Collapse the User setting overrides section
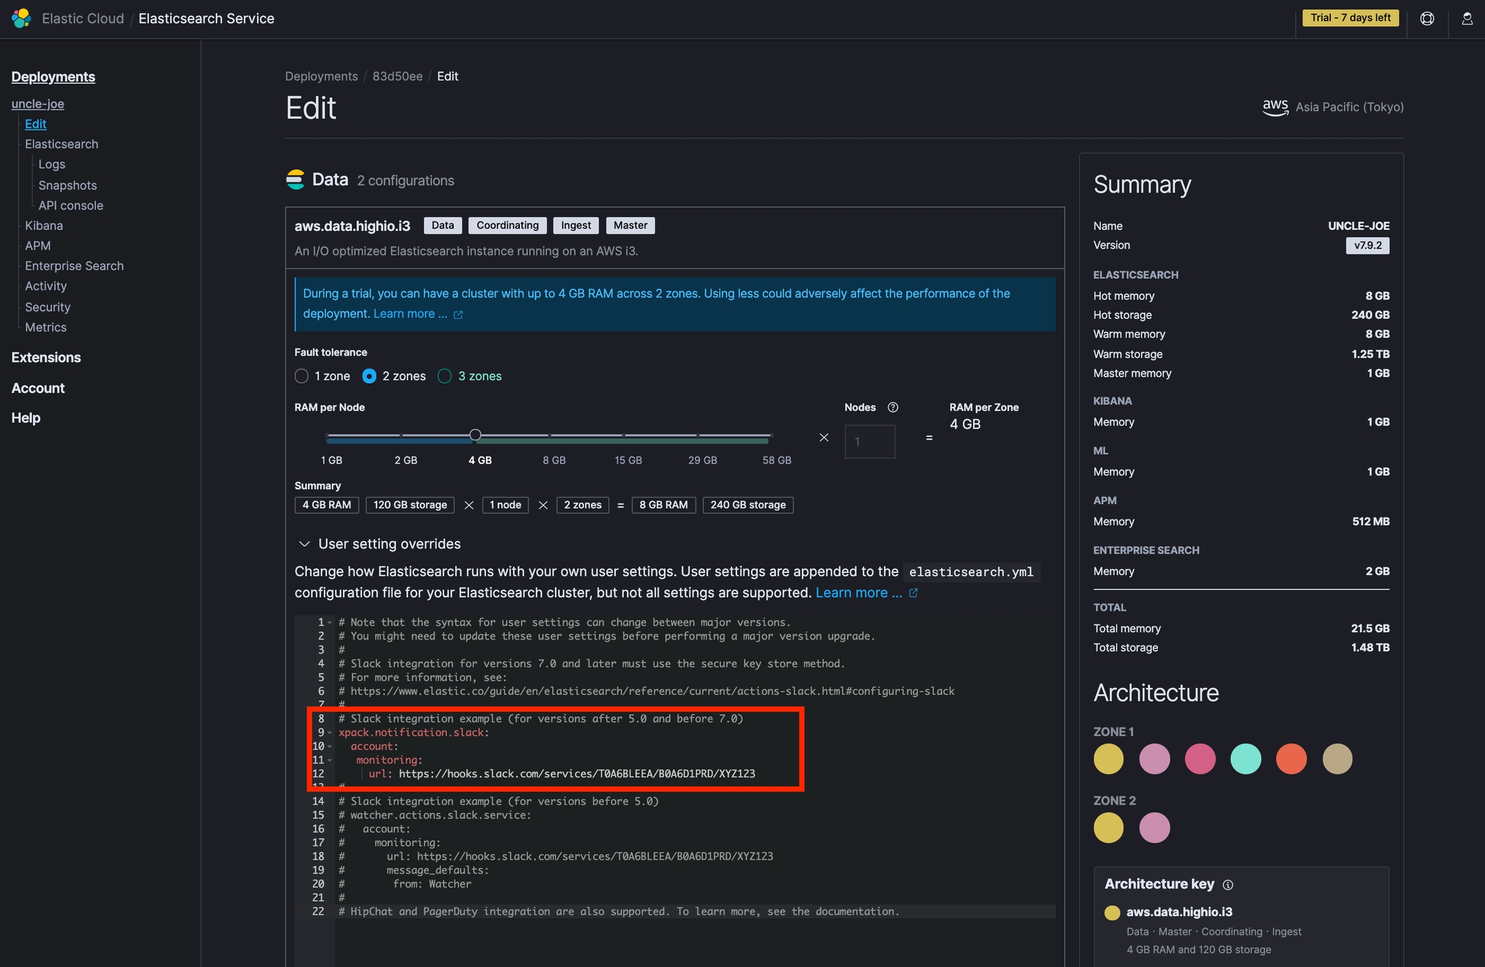The image size is (1485, 967). tap(304, 544)
